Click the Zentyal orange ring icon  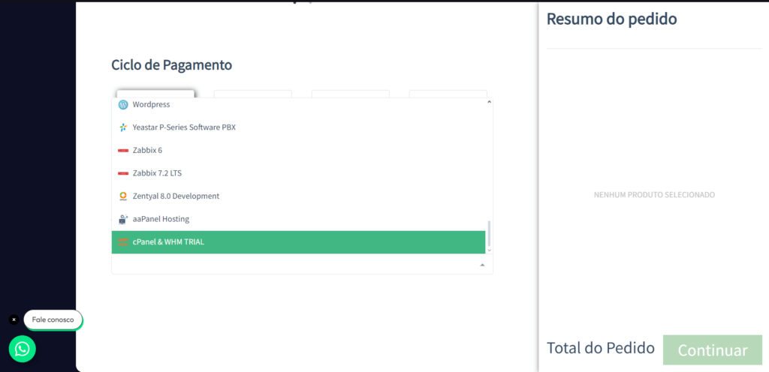coord(123,196)
